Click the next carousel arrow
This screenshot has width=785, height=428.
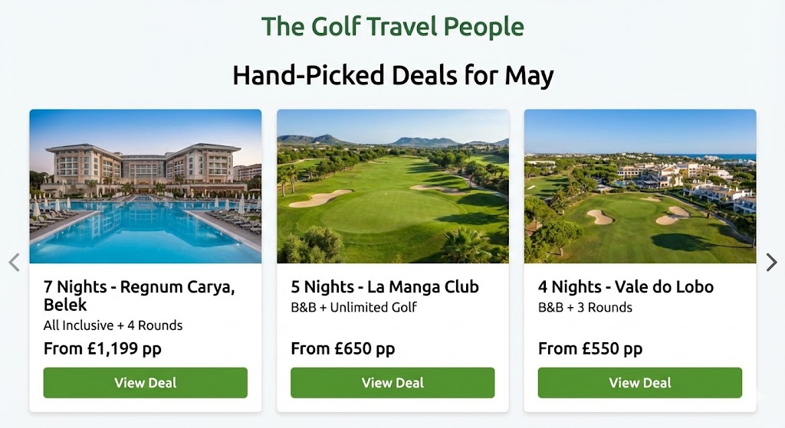[x=771, y=263]
